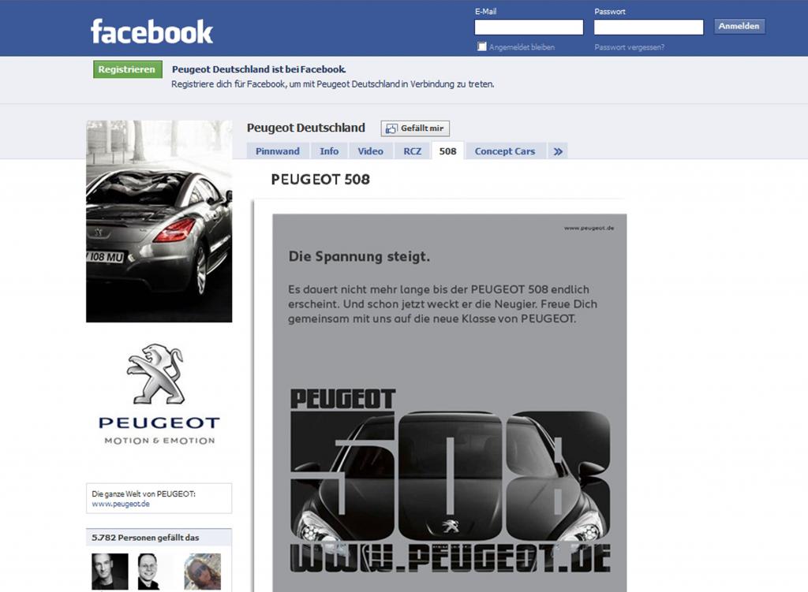Click the green Registrieren button
Image resolution: width=808 pixels, height=592 pixels.
pyautogui.click(x=127, y=69)
